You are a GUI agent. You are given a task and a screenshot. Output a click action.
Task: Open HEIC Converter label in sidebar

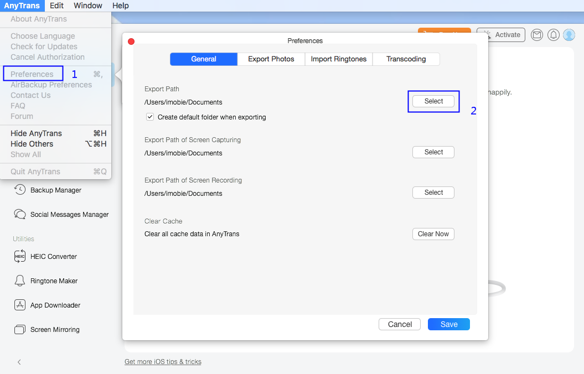click(x=54, y=256)
